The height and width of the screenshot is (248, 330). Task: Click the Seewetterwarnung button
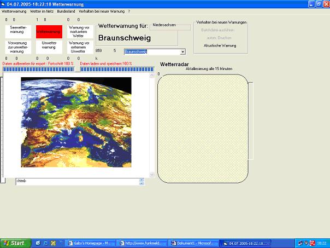[x=17, y=31]
